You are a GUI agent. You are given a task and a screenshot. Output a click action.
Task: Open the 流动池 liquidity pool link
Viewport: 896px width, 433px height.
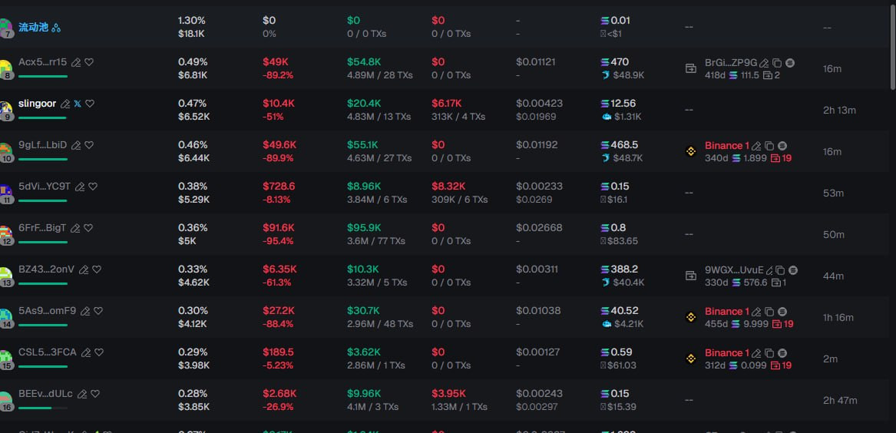[33, 27]
